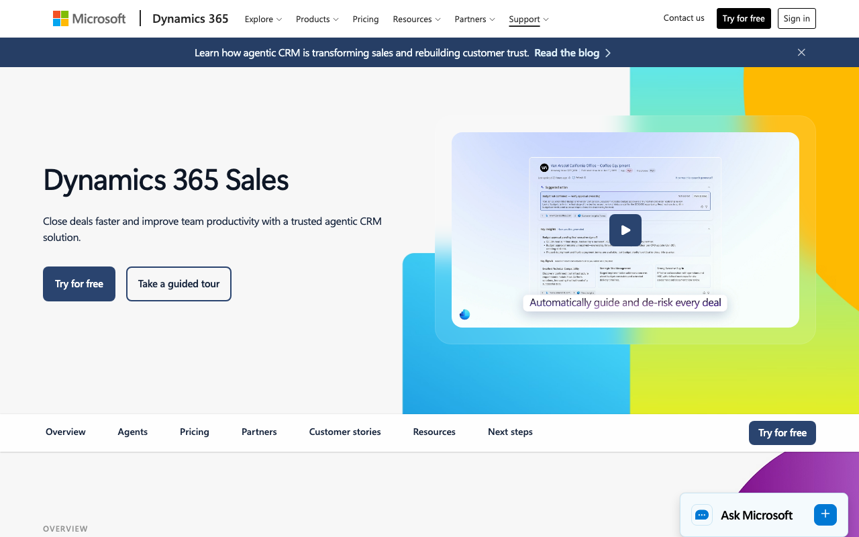Expand the Support dropdown
The image size is (859, 537).
pyautogui.click(x=529, y=19)
